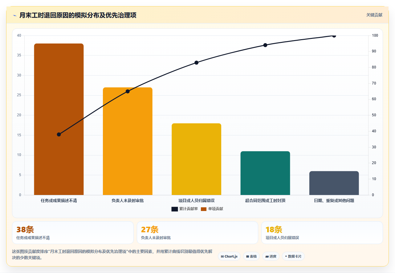Select the 日期、重复或其他问题 gray bar
This screenshot has width=395, height=273.
tap(334, 183)
